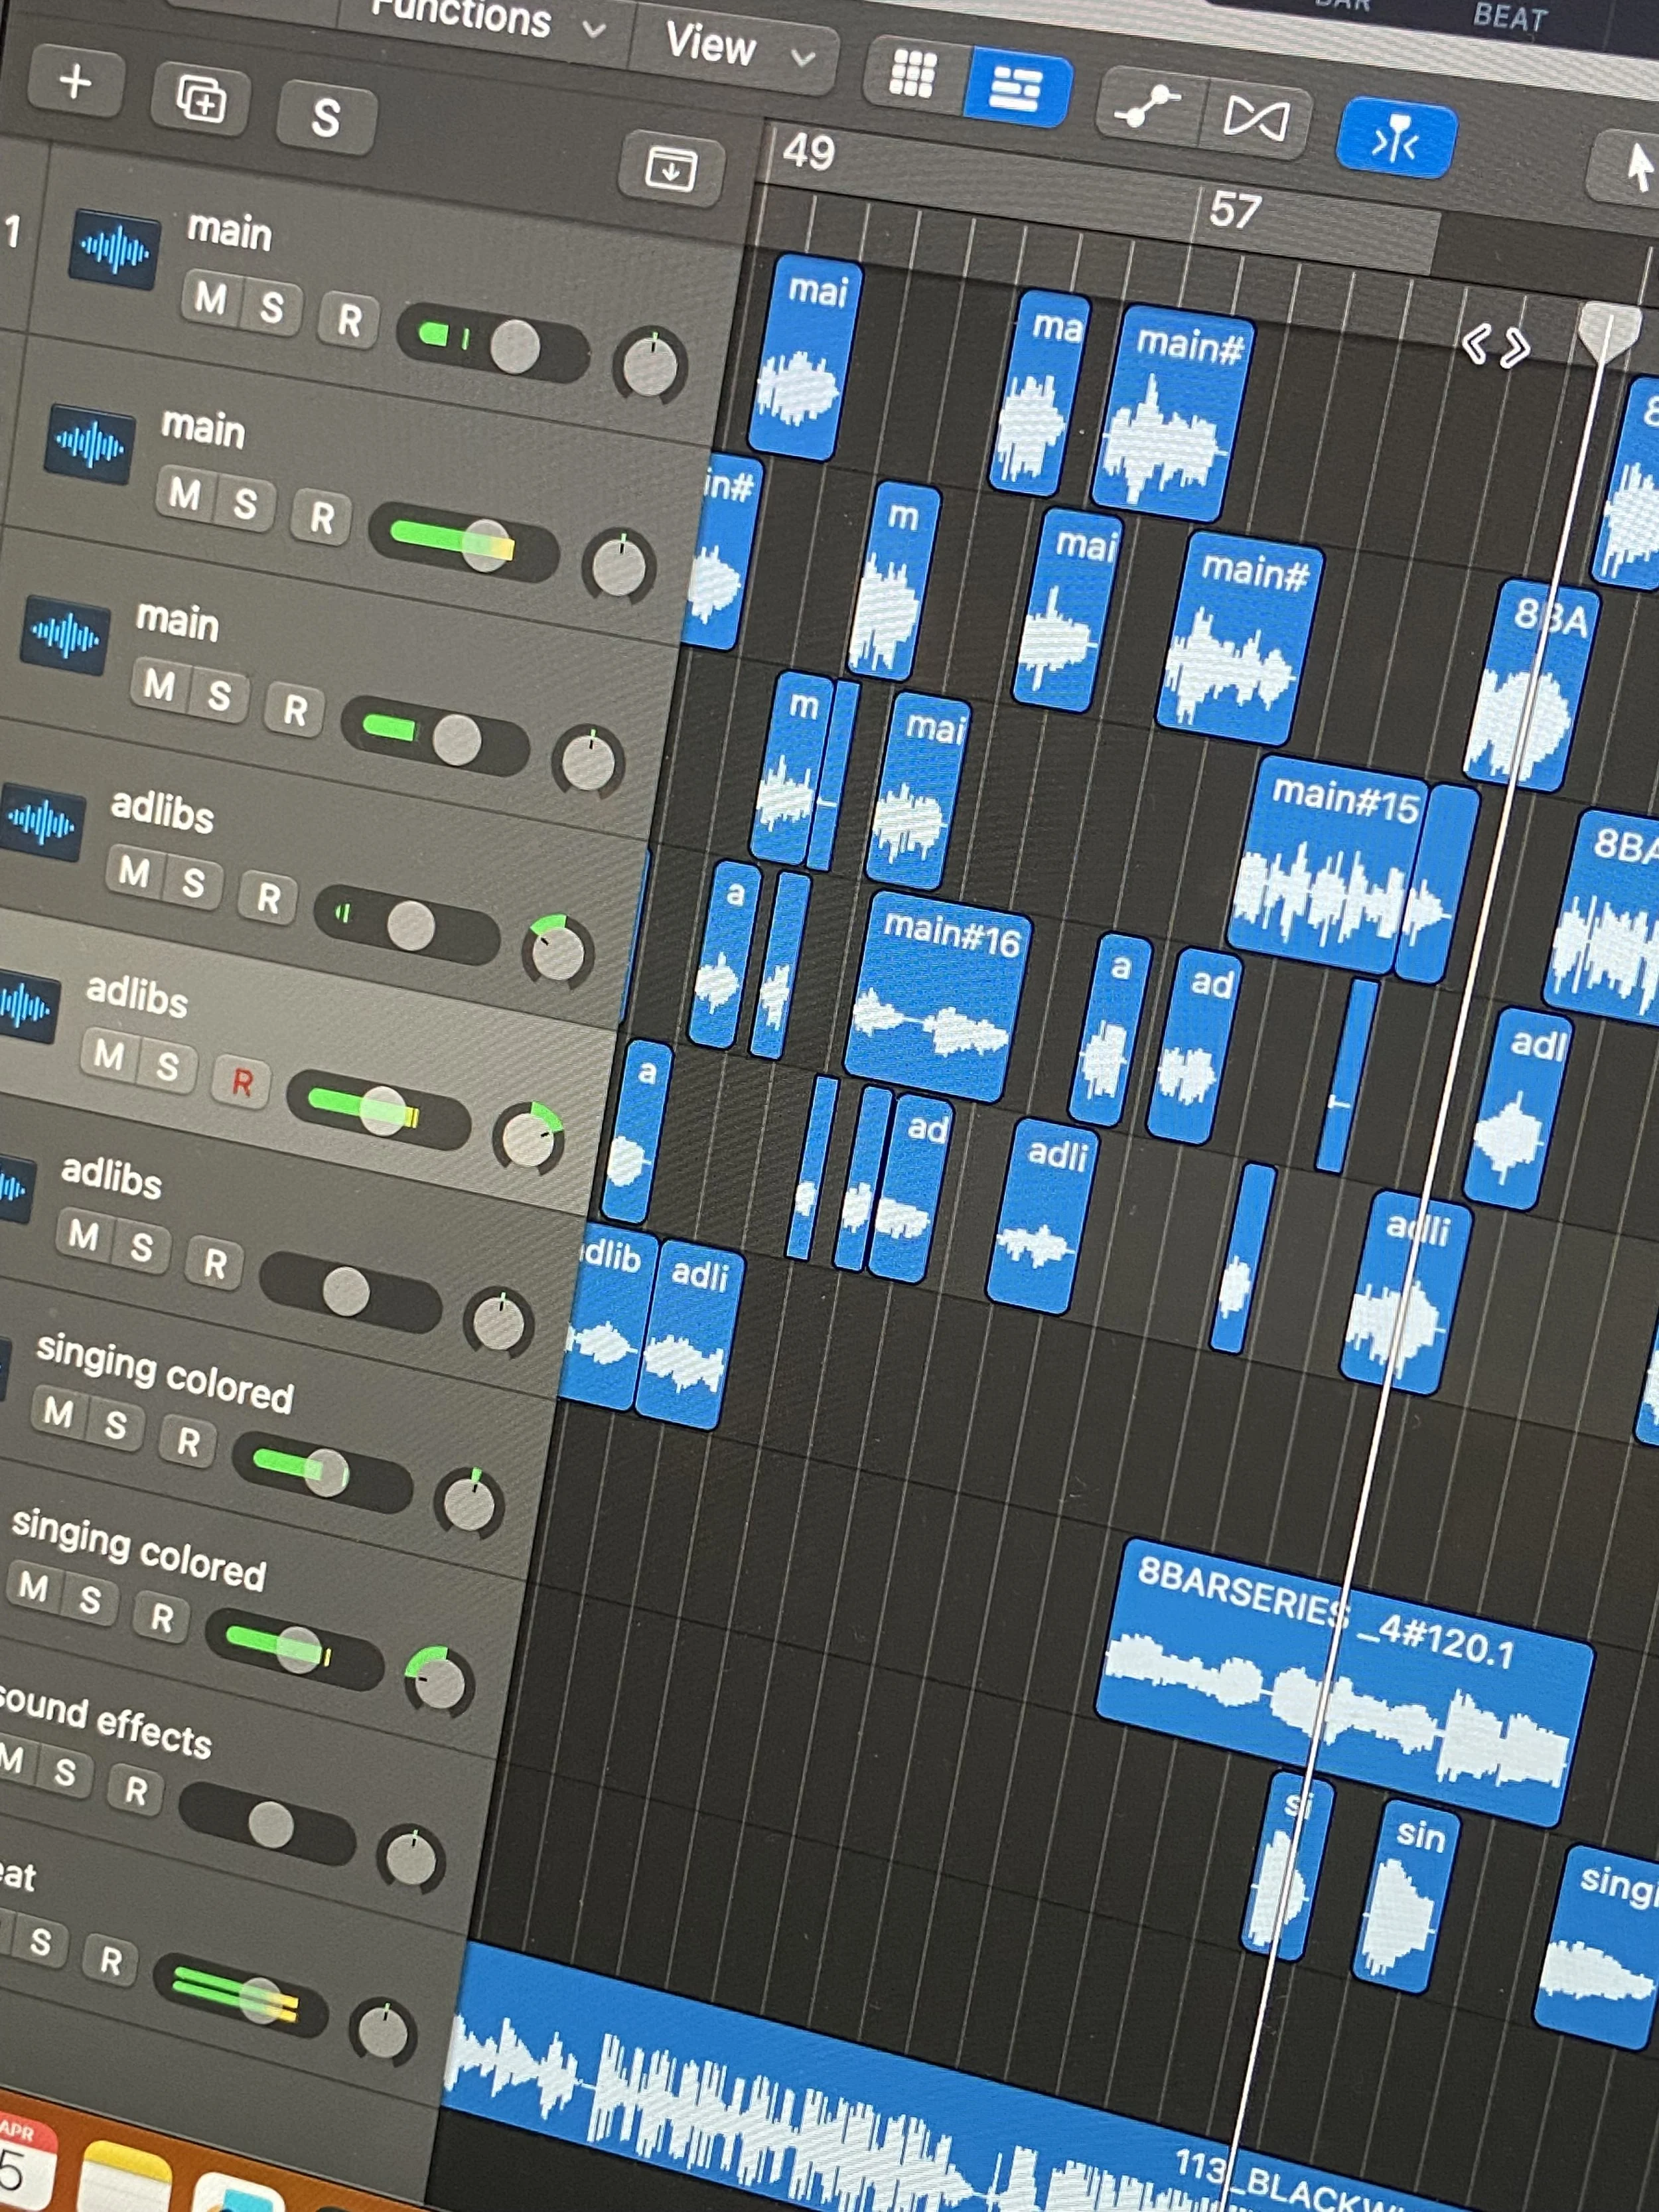The height and width of the screenshot is (2212, 1659).
Task: Click the name label of track 1 main
Action: (229, 231)
